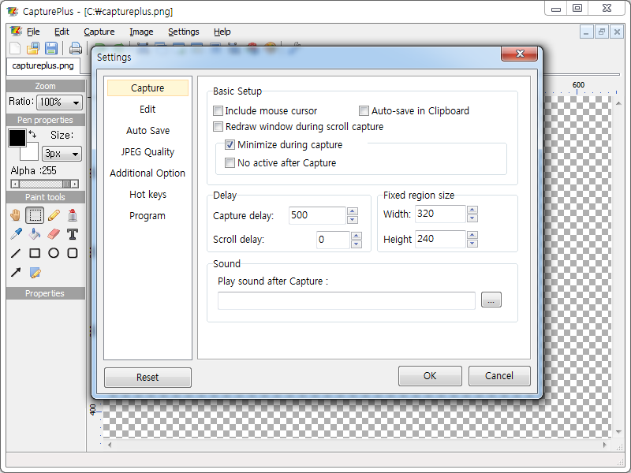Select Auto Save settings category

pos(147,131)
